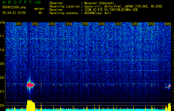The height and width of the screenshot is (111, 174).
Task: Click the wide yellow power peak below 2352
Action: click(31, 105)
